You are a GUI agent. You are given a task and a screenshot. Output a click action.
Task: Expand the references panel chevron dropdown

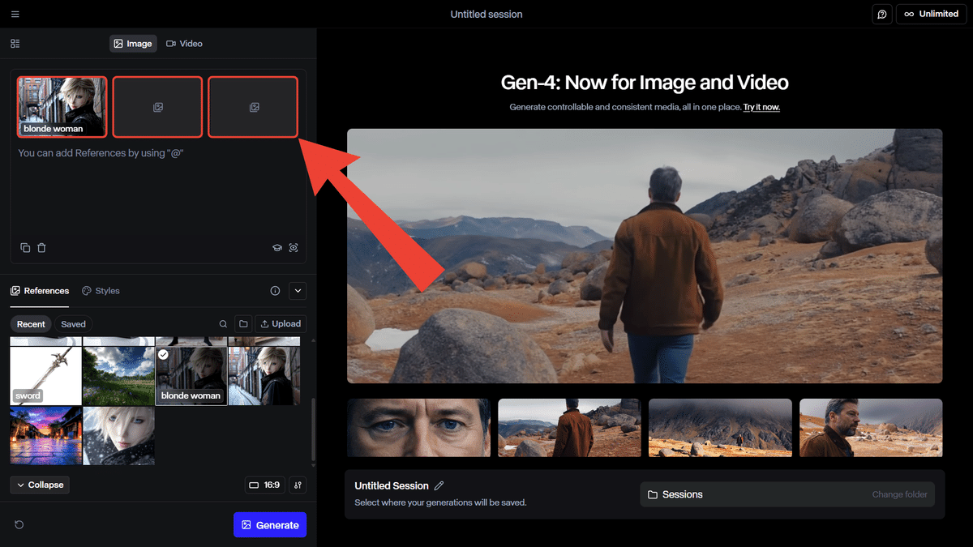coord(298,291)
